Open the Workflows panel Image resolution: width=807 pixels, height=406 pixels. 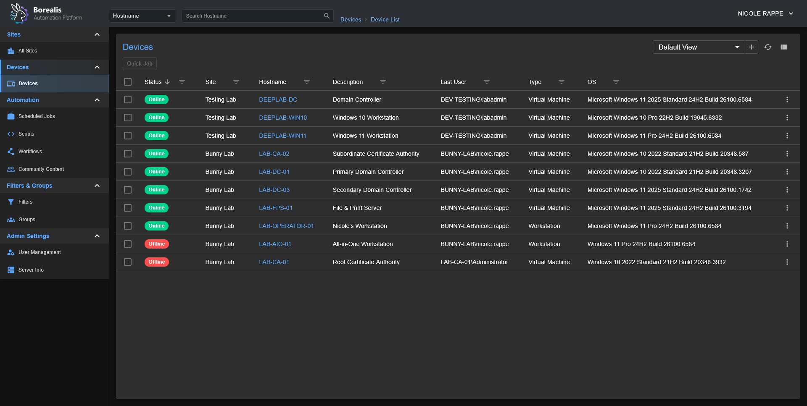coord(30,152)
